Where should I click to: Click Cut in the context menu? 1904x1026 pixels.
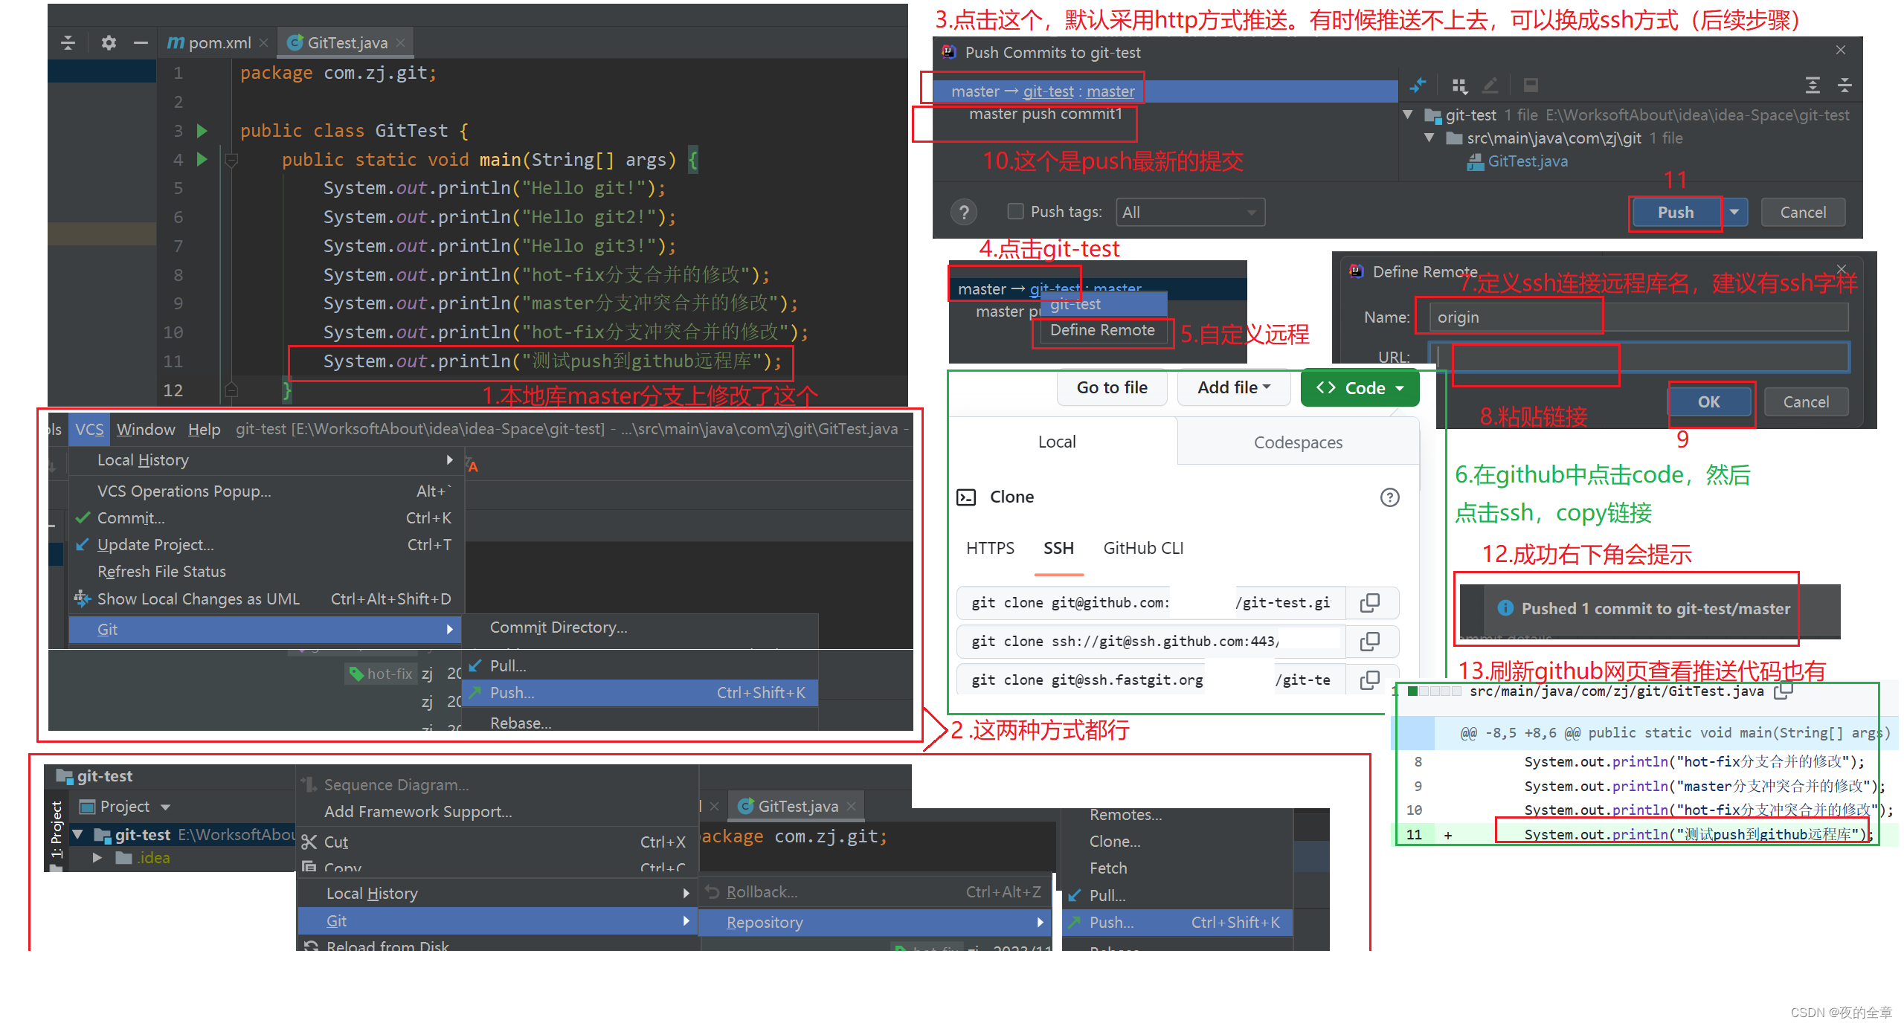point(497,842)
